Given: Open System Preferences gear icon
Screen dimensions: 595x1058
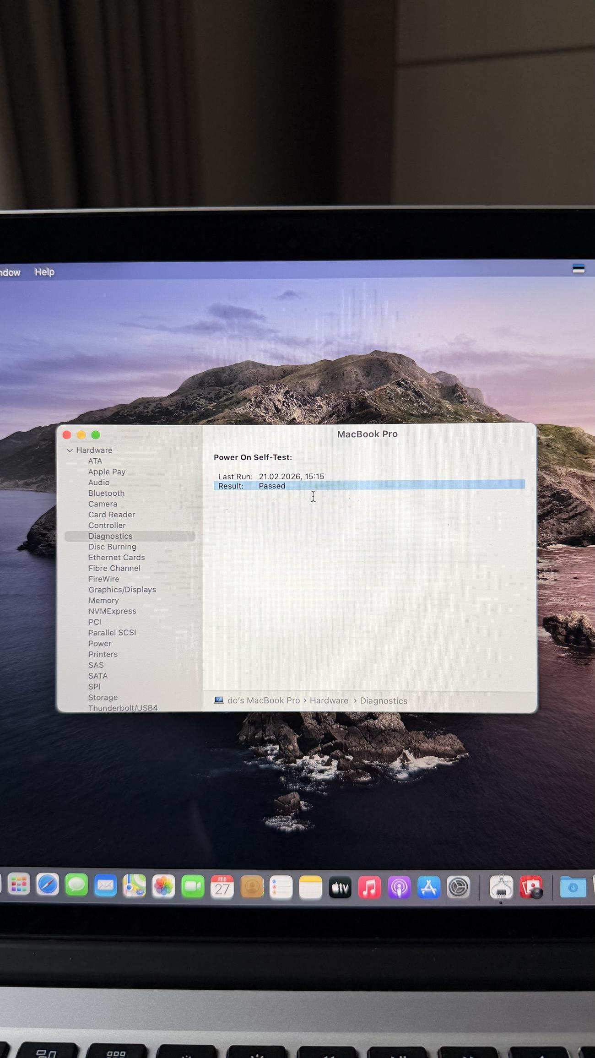Looking at the screenshot, I should 458,888.
